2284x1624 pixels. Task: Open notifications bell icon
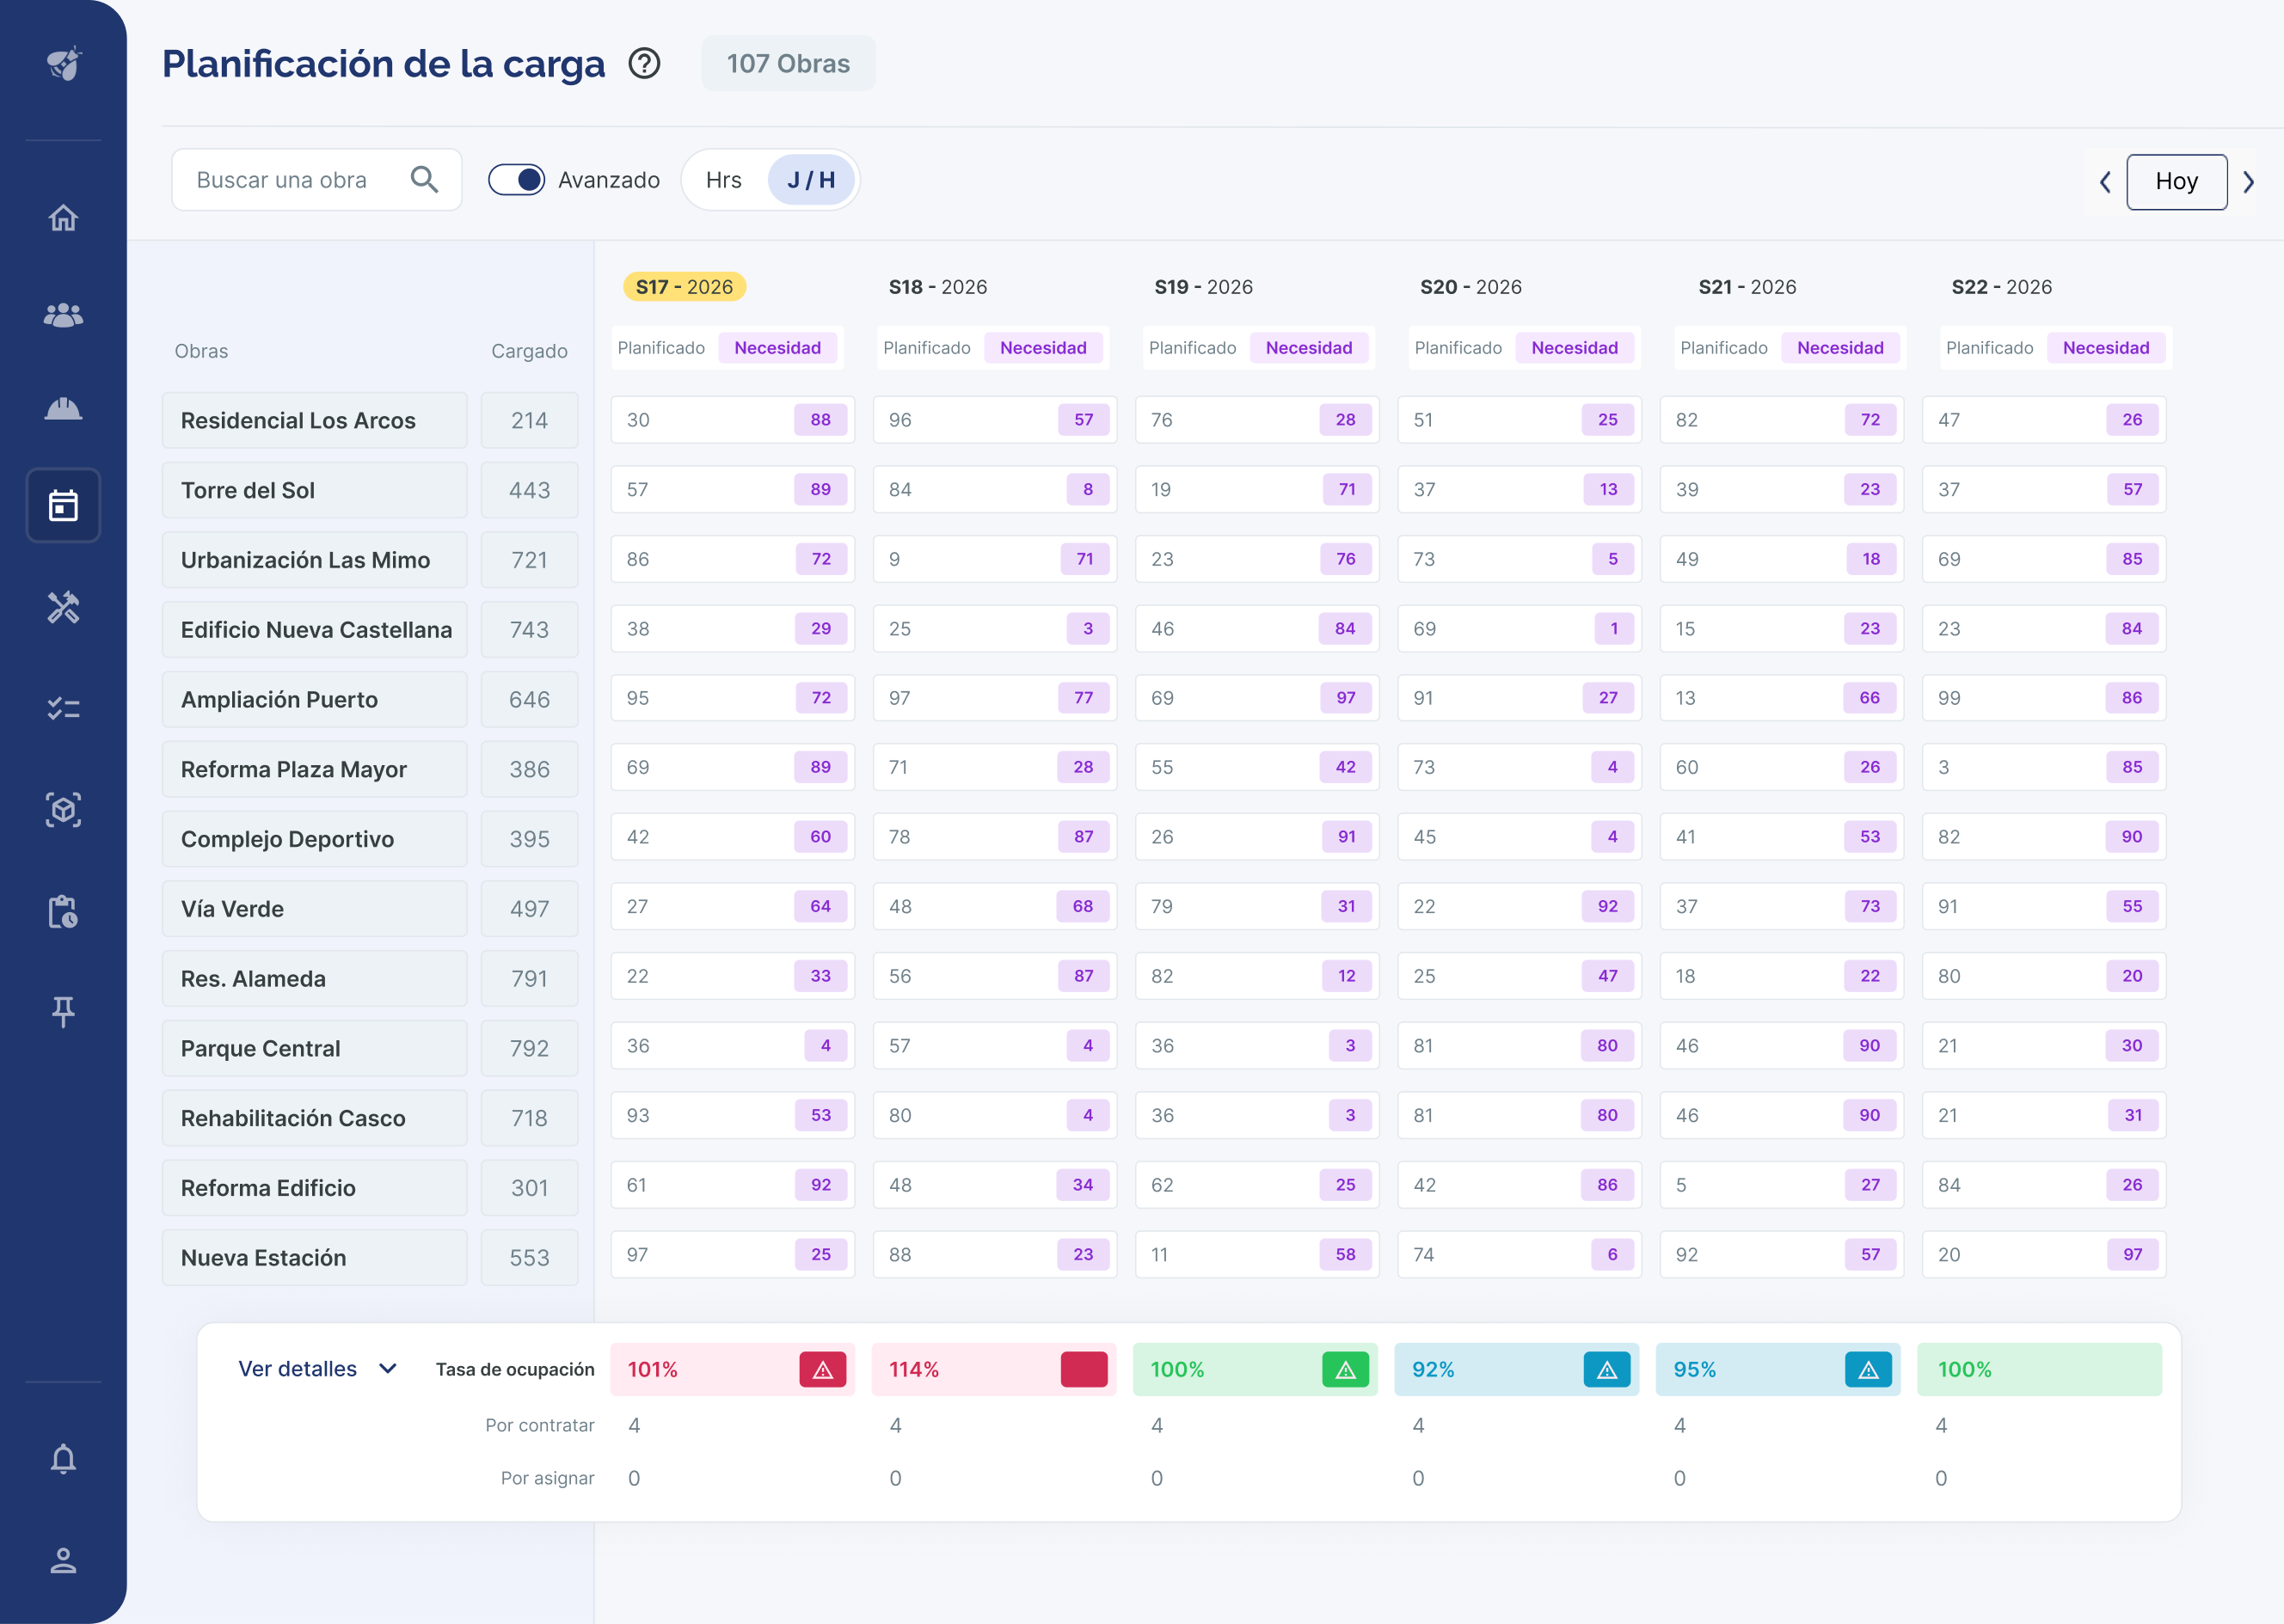[x=63, y=1459]
